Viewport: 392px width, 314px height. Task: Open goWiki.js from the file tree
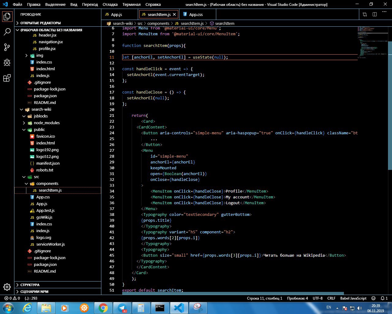point(44,217)
